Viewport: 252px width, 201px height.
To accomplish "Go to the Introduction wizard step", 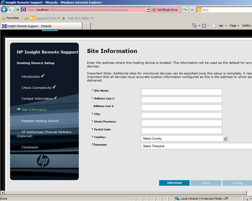I will click(x=31, y=77).
